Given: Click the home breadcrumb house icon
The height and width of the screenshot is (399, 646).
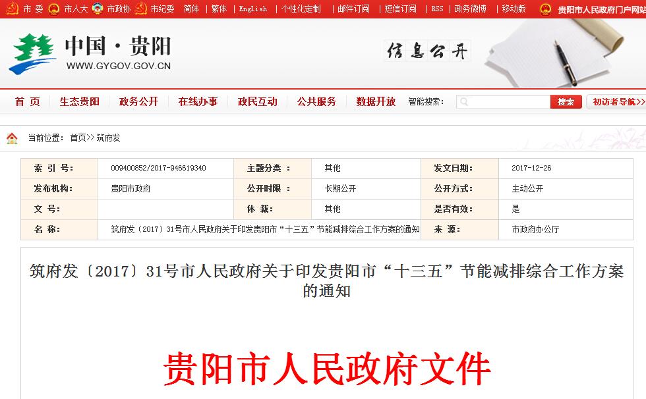Looking at the screenshot, I should (12, 138).
